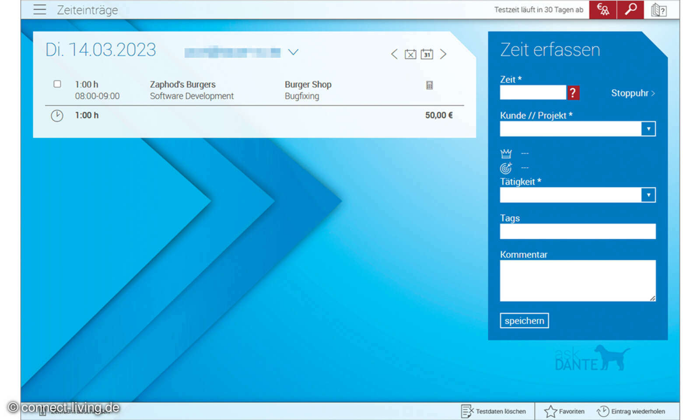This screenshot has width=700, height=420.
Task: Open Favoriten in the bottom bar
Action: tap(564, 411)
